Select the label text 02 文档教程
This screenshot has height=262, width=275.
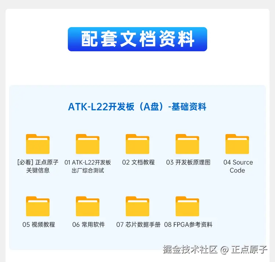pos(138,162)
